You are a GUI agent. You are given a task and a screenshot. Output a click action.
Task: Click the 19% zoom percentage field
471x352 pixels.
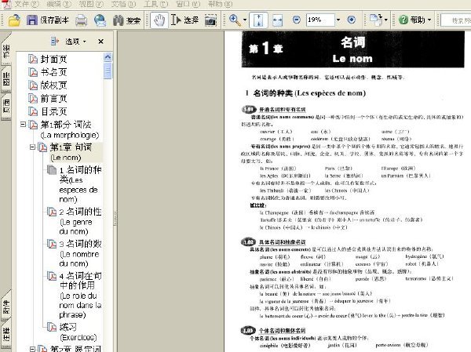click(320, 20)
